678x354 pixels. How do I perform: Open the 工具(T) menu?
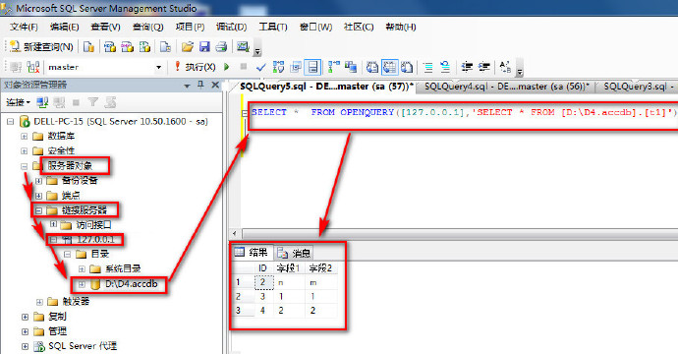273,27
